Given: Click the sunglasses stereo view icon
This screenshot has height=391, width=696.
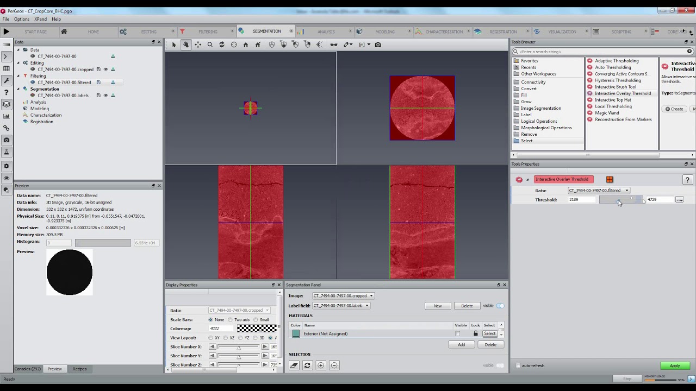Looking at the screenshot, I should pyautogui.click(x=334, y=45).
